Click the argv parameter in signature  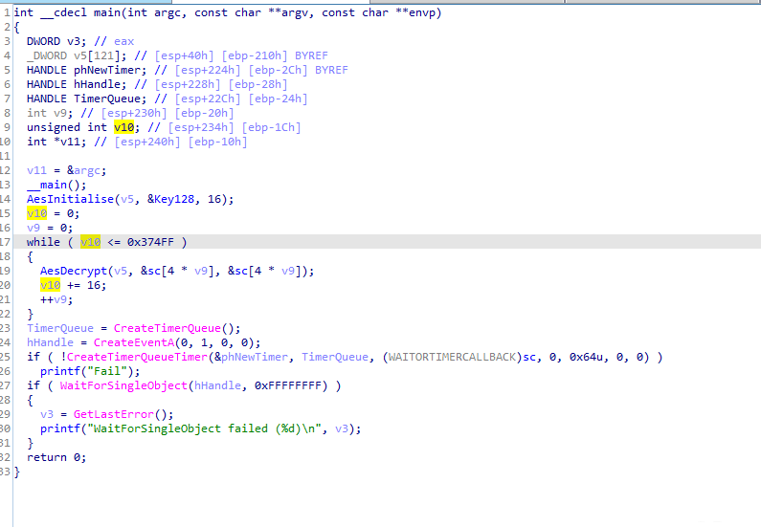coord(294,12)
